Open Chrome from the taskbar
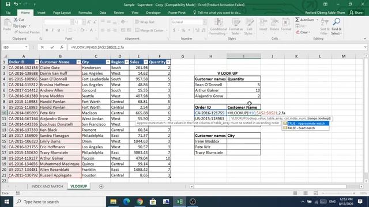The height and width of the screenshot is (207, 369). tap(140, 202)
